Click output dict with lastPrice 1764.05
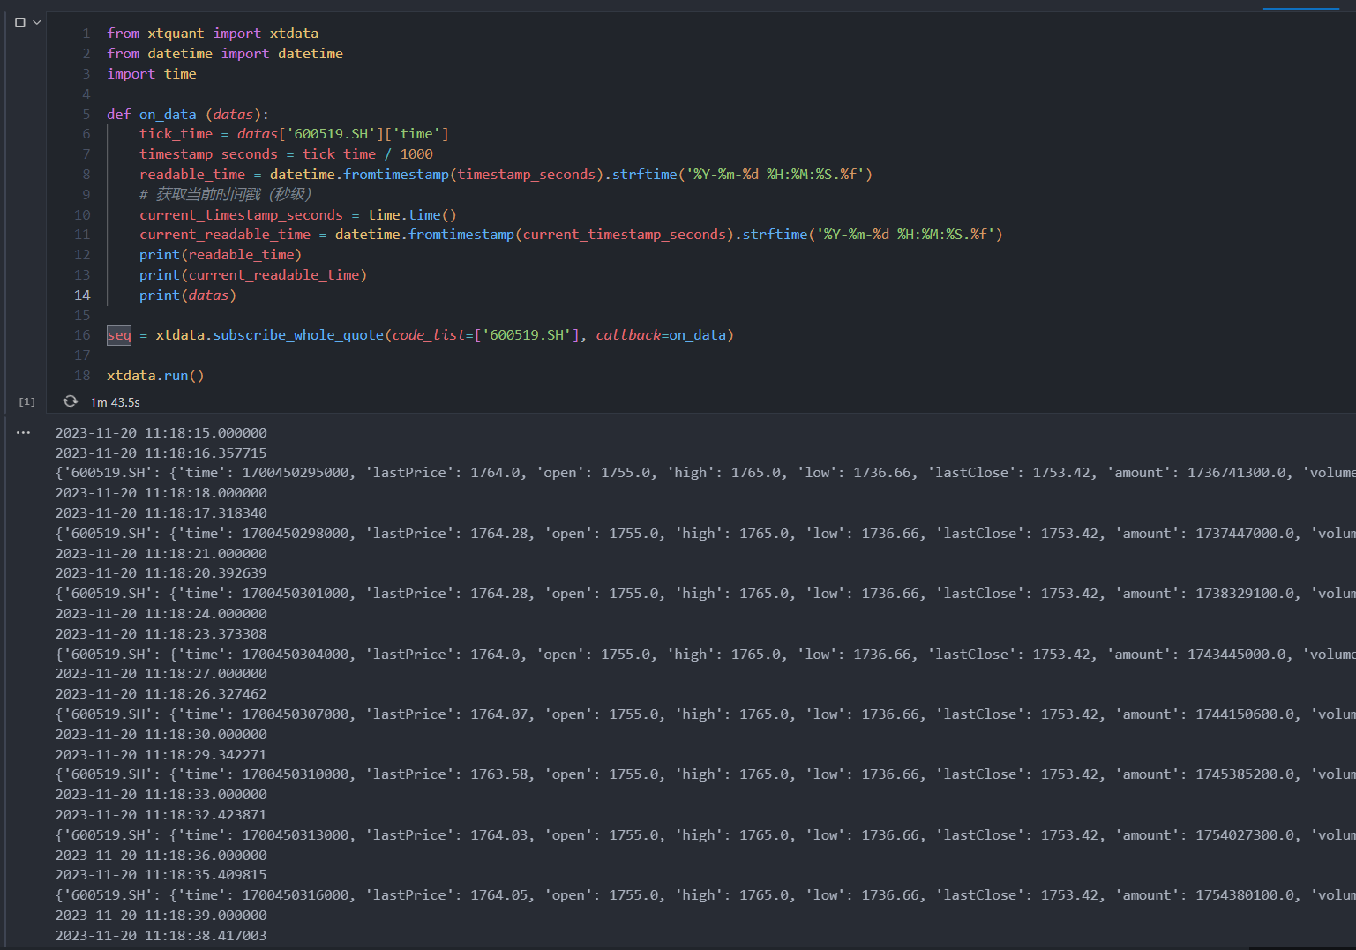The height and width of the screenshot is (950, 1356). pos(706,895)
